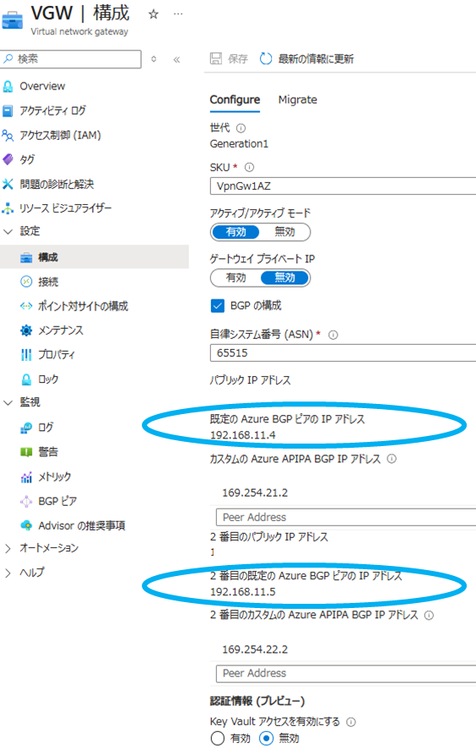Open 構成 in the sidebar menu
This screenshot has height=748, width=476.
point(95,257)
